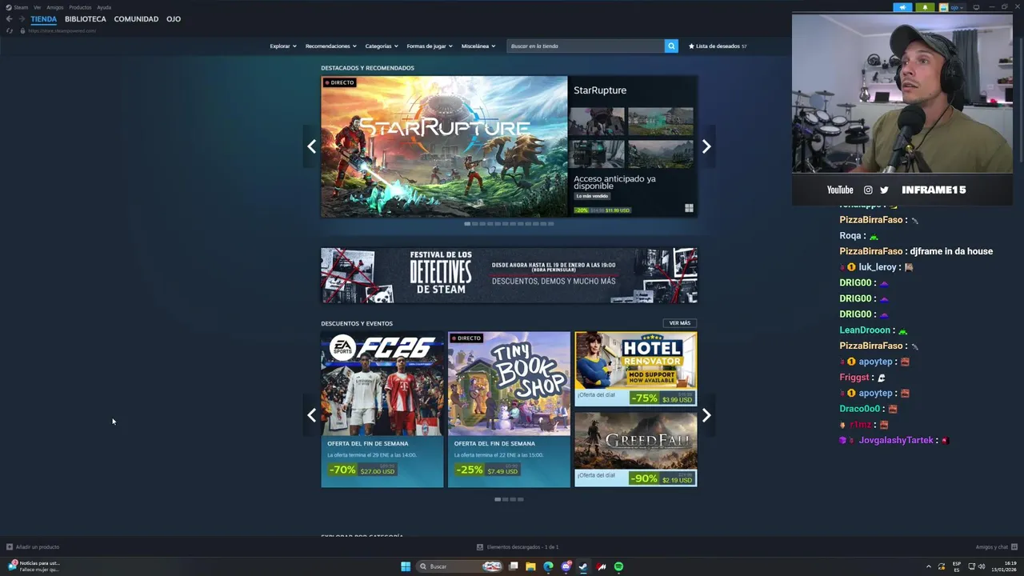Select the TIENDA tab
Image resolution: width=1024 pixels, height=576 pixels.
[44, 19]
